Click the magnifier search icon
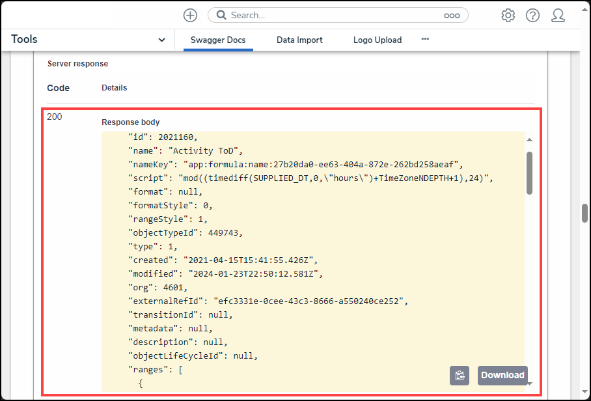This screenshot has width=591, height=401. coord(221,15)
